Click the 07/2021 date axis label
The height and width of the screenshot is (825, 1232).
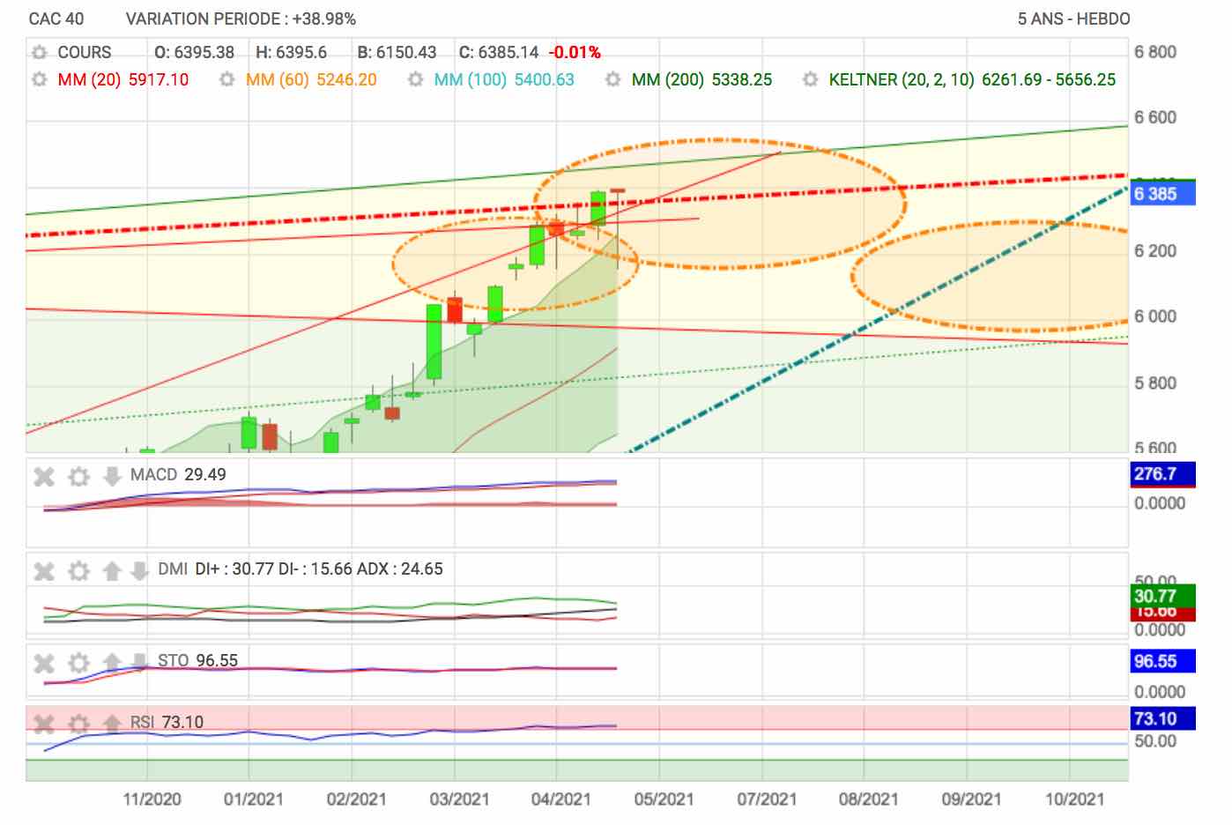click(767, 799)
